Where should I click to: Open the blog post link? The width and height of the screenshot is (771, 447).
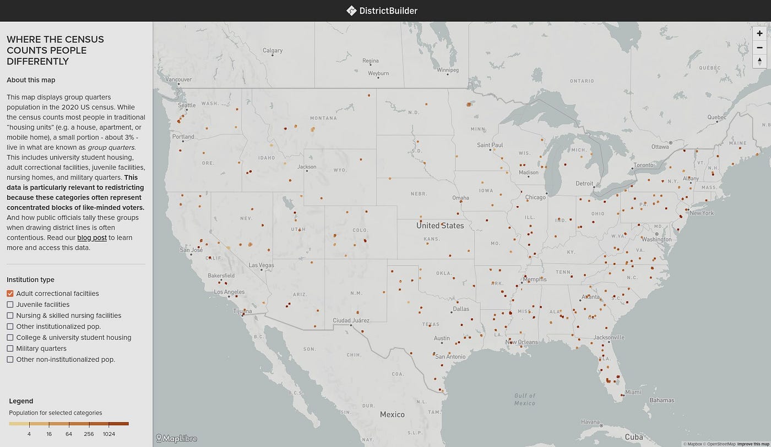[92, 238]
